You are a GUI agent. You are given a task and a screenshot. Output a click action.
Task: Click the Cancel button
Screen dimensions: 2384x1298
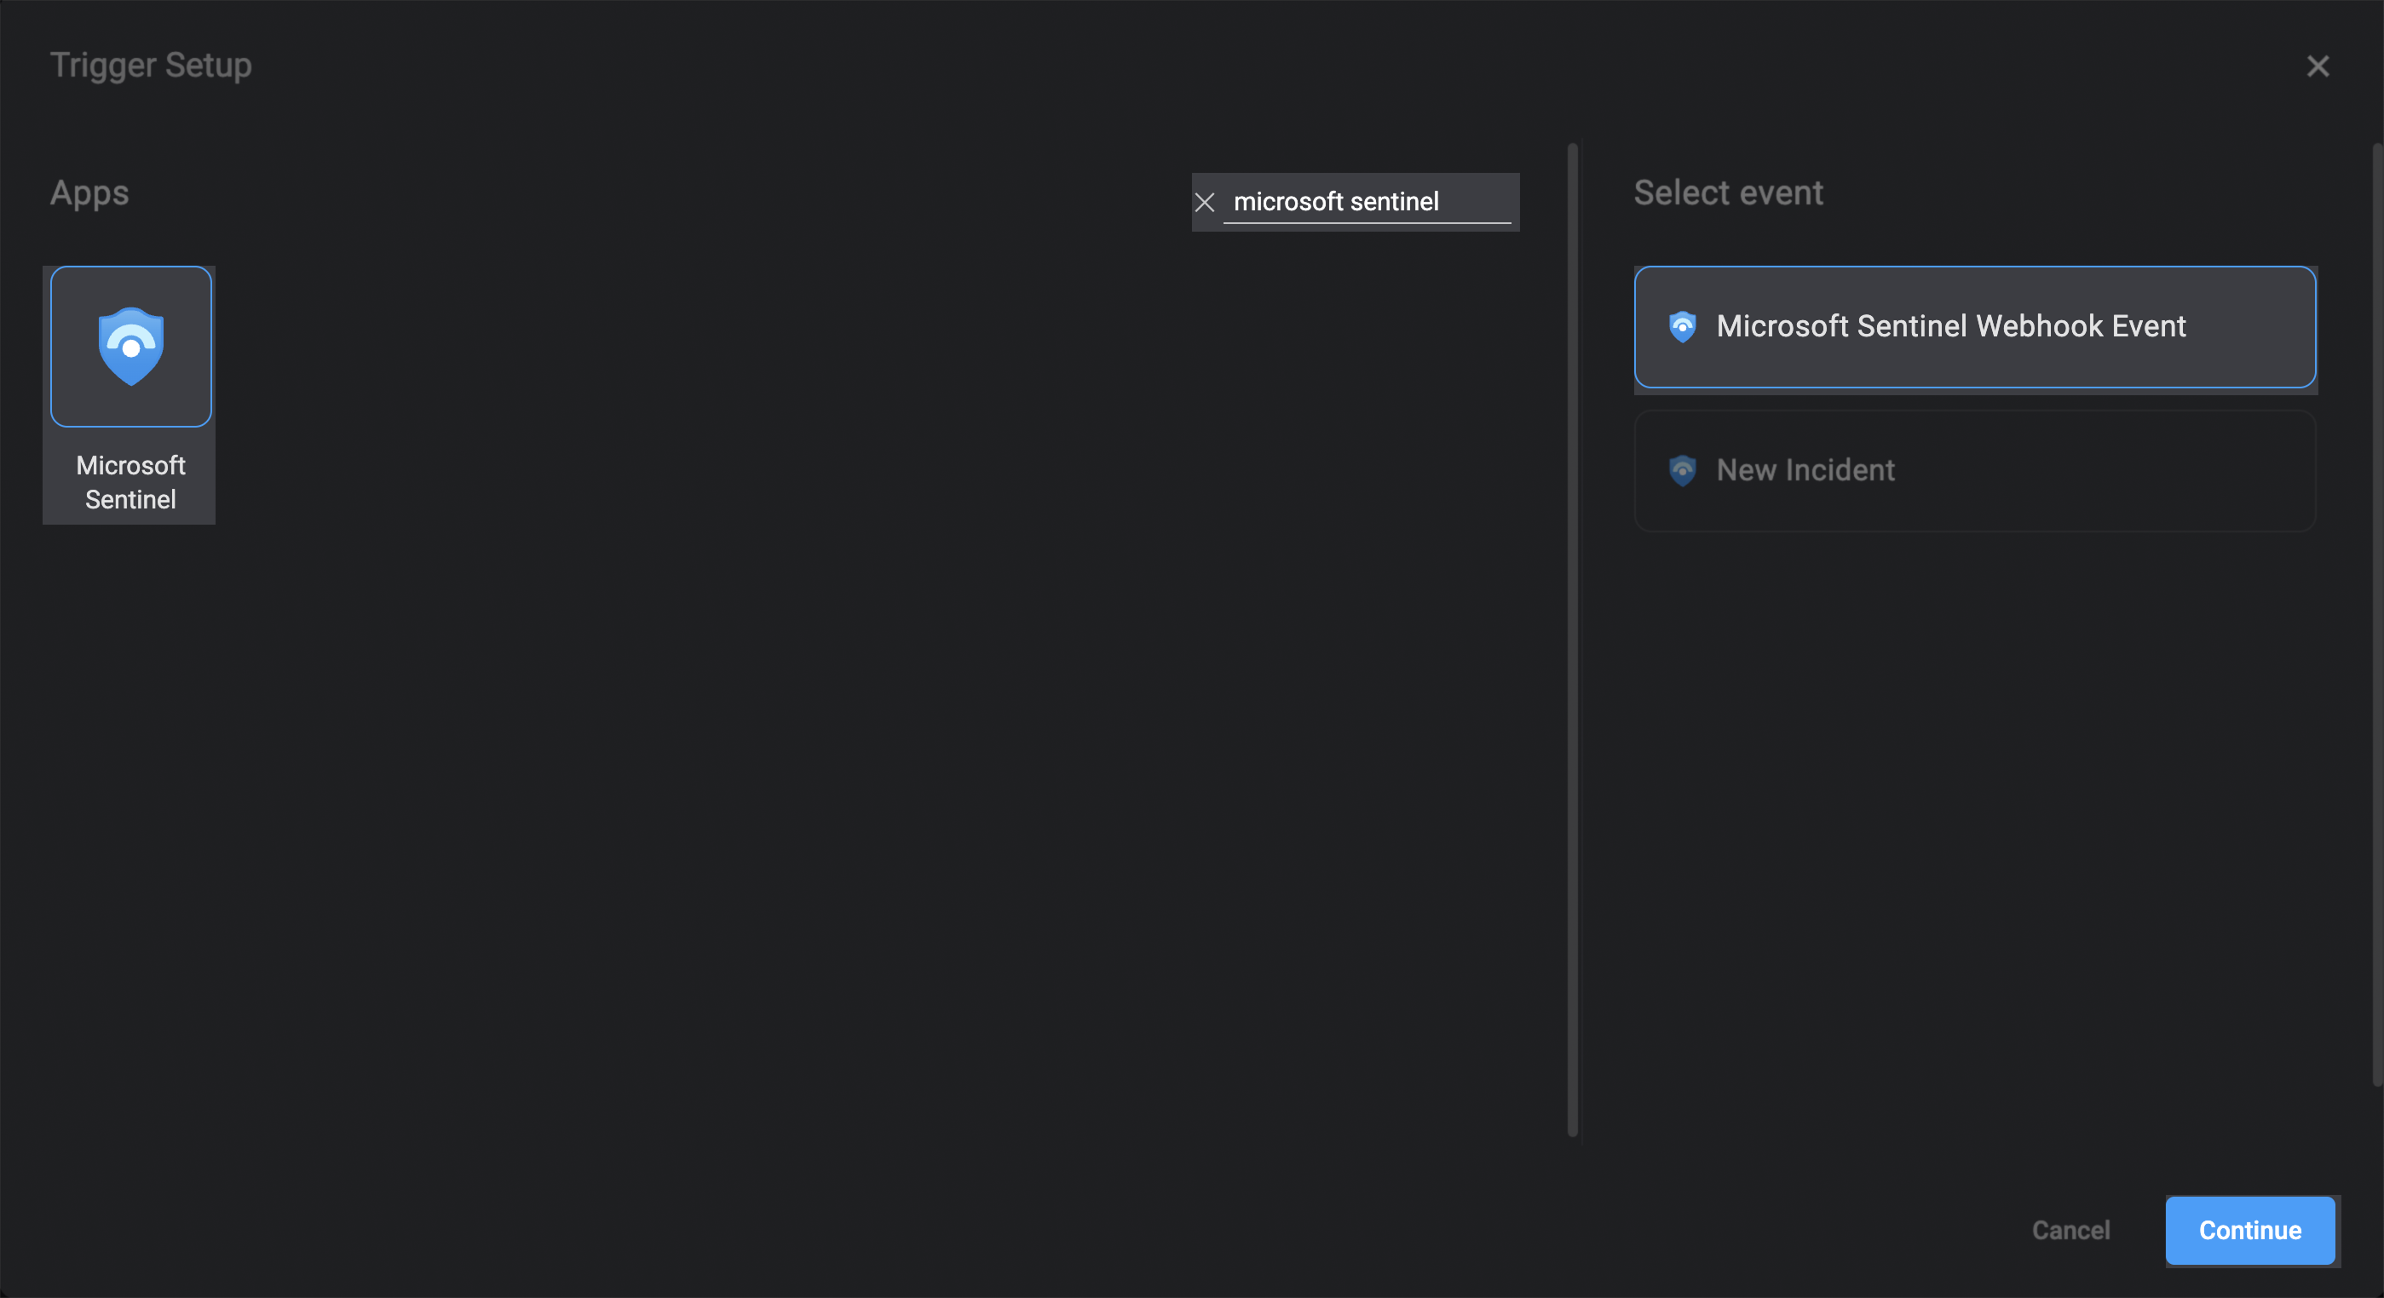[2070, 1230]
